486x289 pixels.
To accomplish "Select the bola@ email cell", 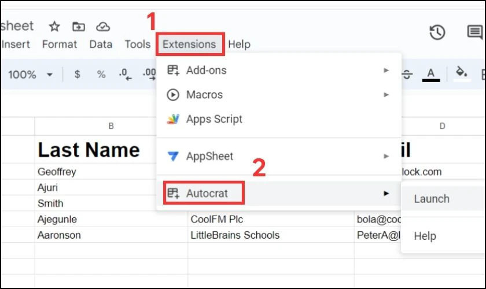I will pos(378,219).
